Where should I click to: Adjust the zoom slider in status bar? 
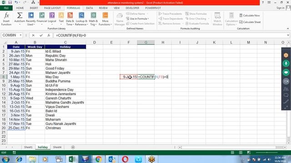pos(267,153)
